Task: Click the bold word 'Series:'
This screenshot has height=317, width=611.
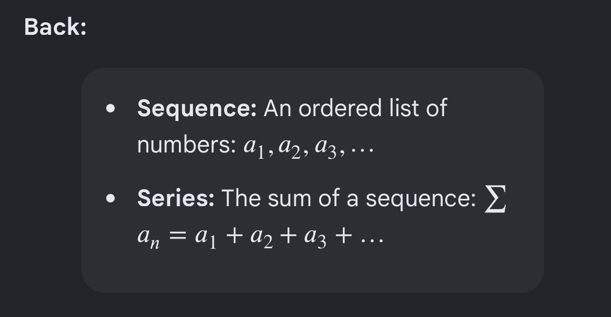Action: coord(176,198)
